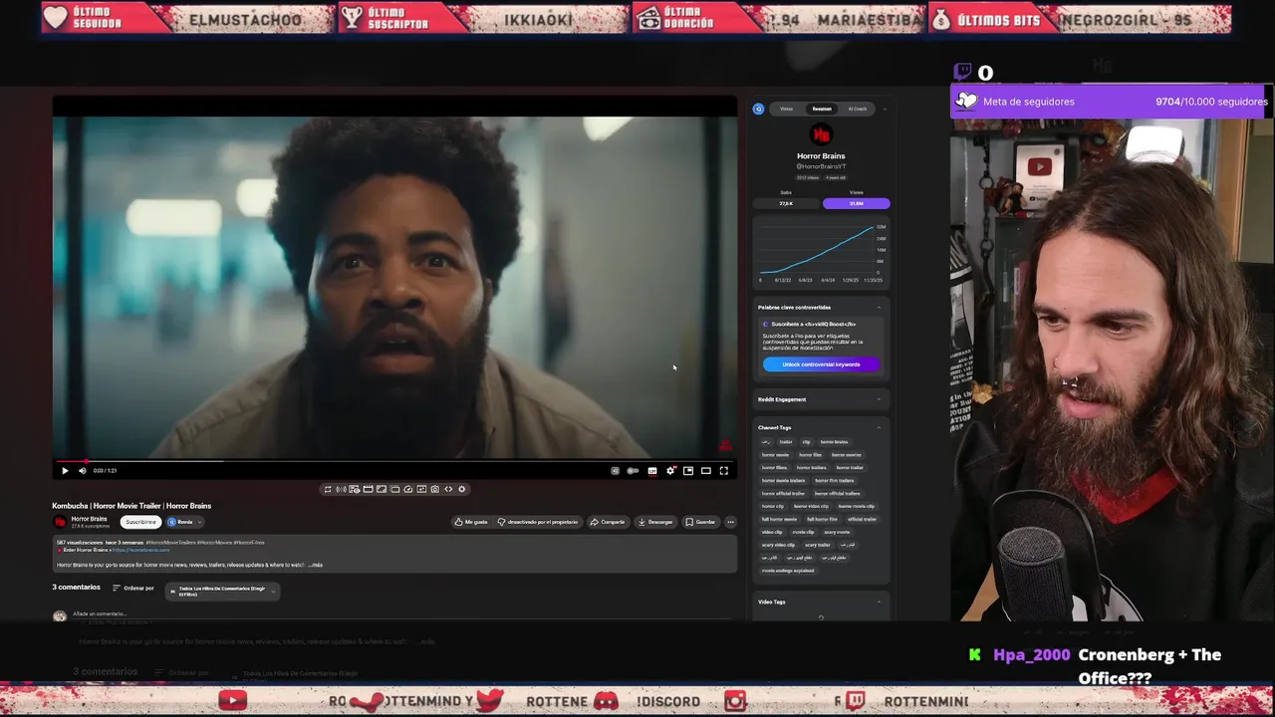Open the comment threads filter dropdown
Viewport: 1275px width, 717px height.
[222, 592]
